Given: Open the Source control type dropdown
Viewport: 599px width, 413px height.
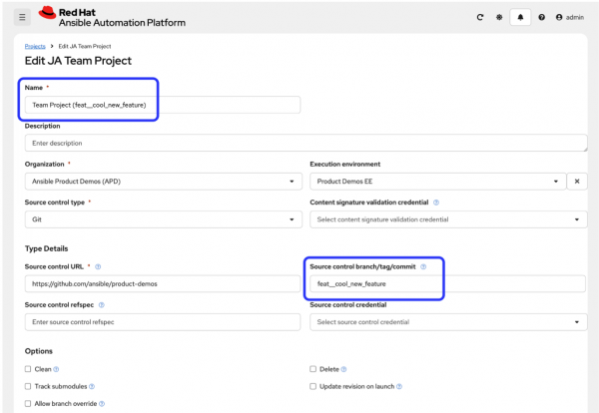Looking at the screenshot, I should [164, 219].
